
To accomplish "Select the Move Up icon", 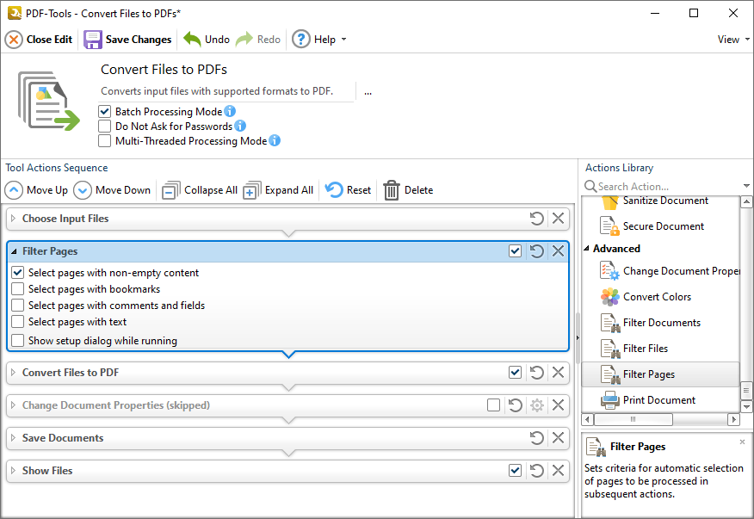I will (x=13, y=189).
